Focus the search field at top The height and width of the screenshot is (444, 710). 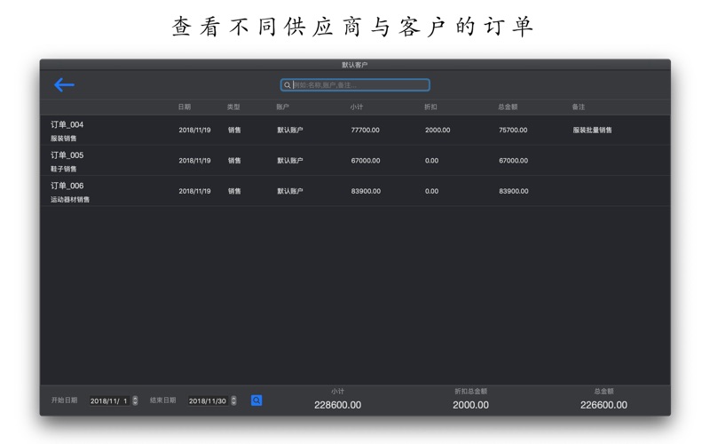pyautogui.click(x=359, y=85)
